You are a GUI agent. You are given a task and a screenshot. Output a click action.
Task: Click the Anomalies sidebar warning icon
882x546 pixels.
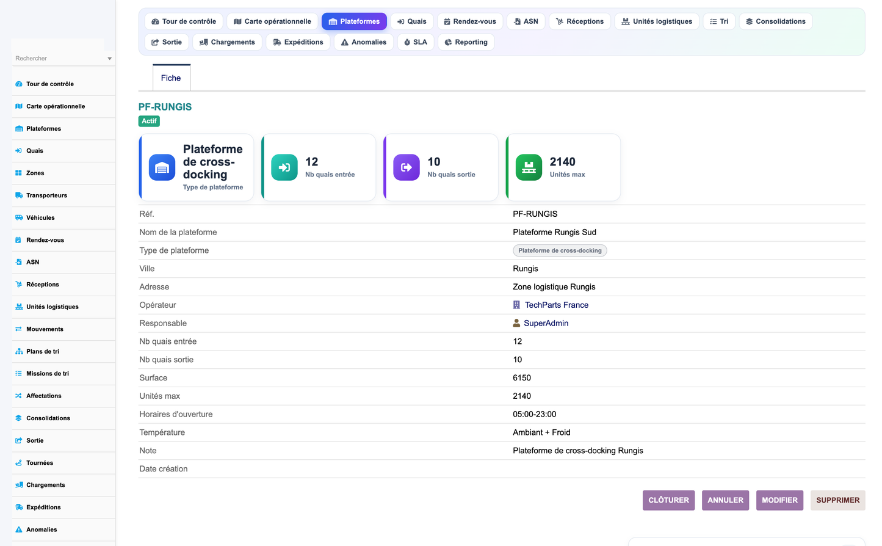click(19, 530)
